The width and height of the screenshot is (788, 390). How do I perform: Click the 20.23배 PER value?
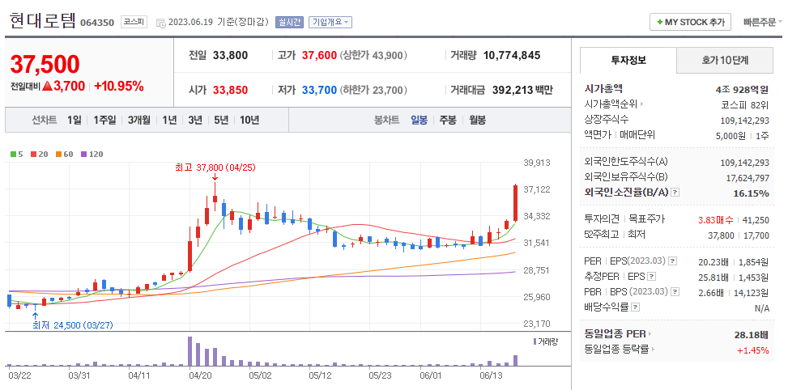coord(713,262)
